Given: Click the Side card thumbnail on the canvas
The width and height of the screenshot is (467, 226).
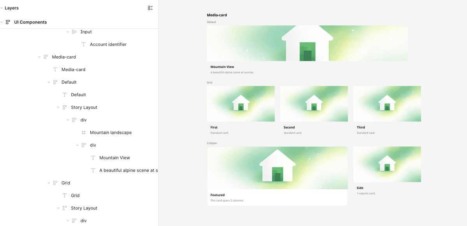Looking at the screenshot, I should tap(387, 164).
